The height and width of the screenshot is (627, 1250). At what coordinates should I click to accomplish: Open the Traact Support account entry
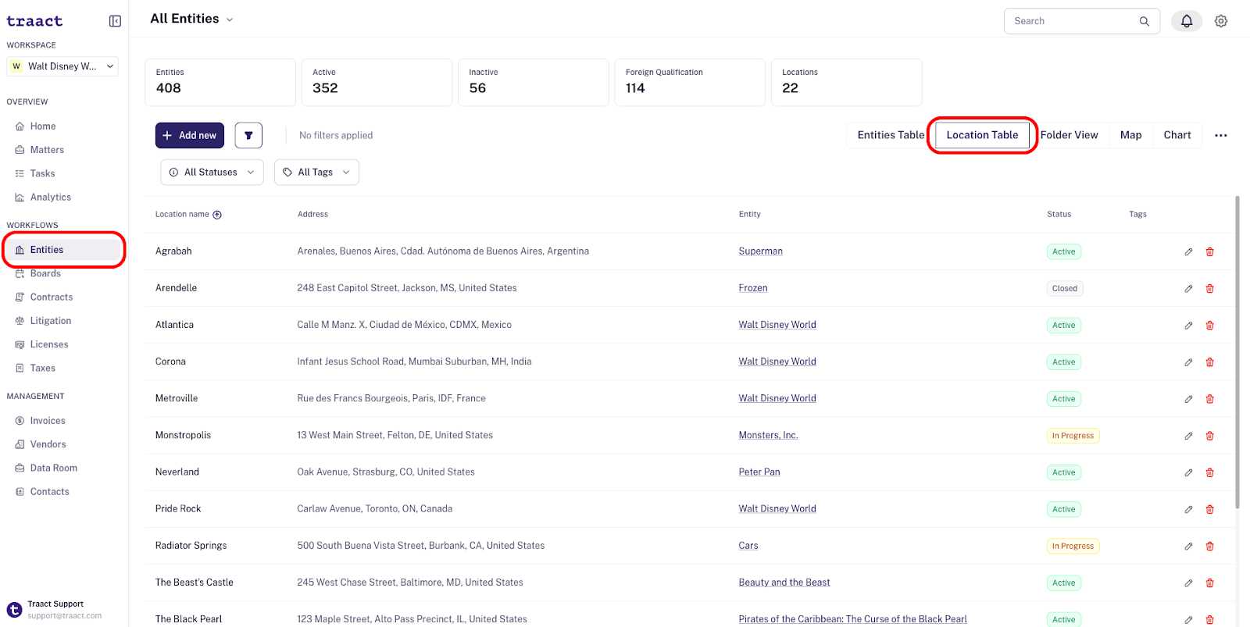(x=62, y=610)
